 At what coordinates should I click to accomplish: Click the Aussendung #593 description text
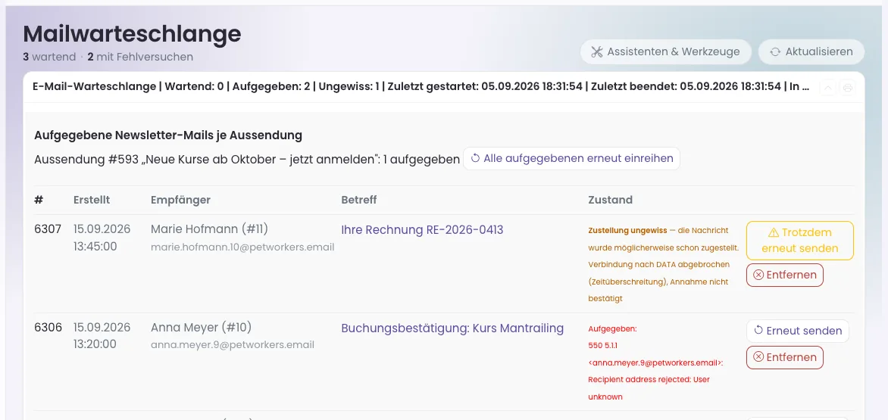pyautogui.click(x=247, y=160)
